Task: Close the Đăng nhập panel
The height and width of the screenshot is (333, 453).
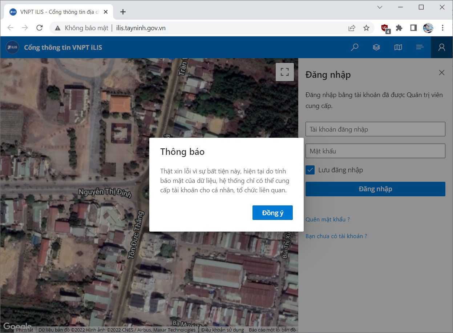Action: [x=442, y=73]
